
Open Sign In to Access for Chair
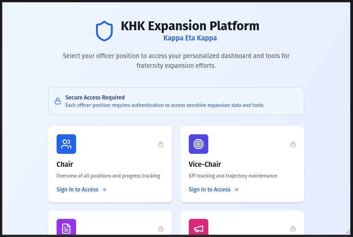coord(81,190)
